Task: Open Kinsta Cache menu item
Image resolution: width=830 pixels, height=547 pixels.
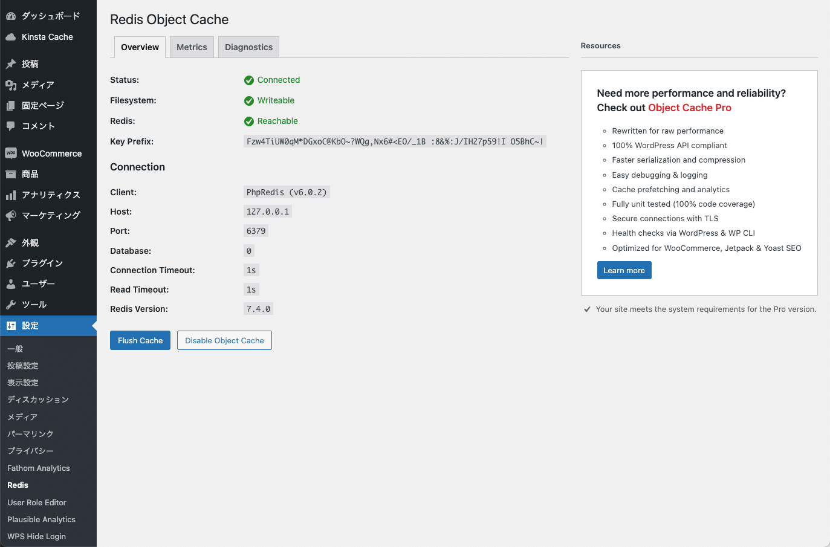Action: tap(48, 37)
